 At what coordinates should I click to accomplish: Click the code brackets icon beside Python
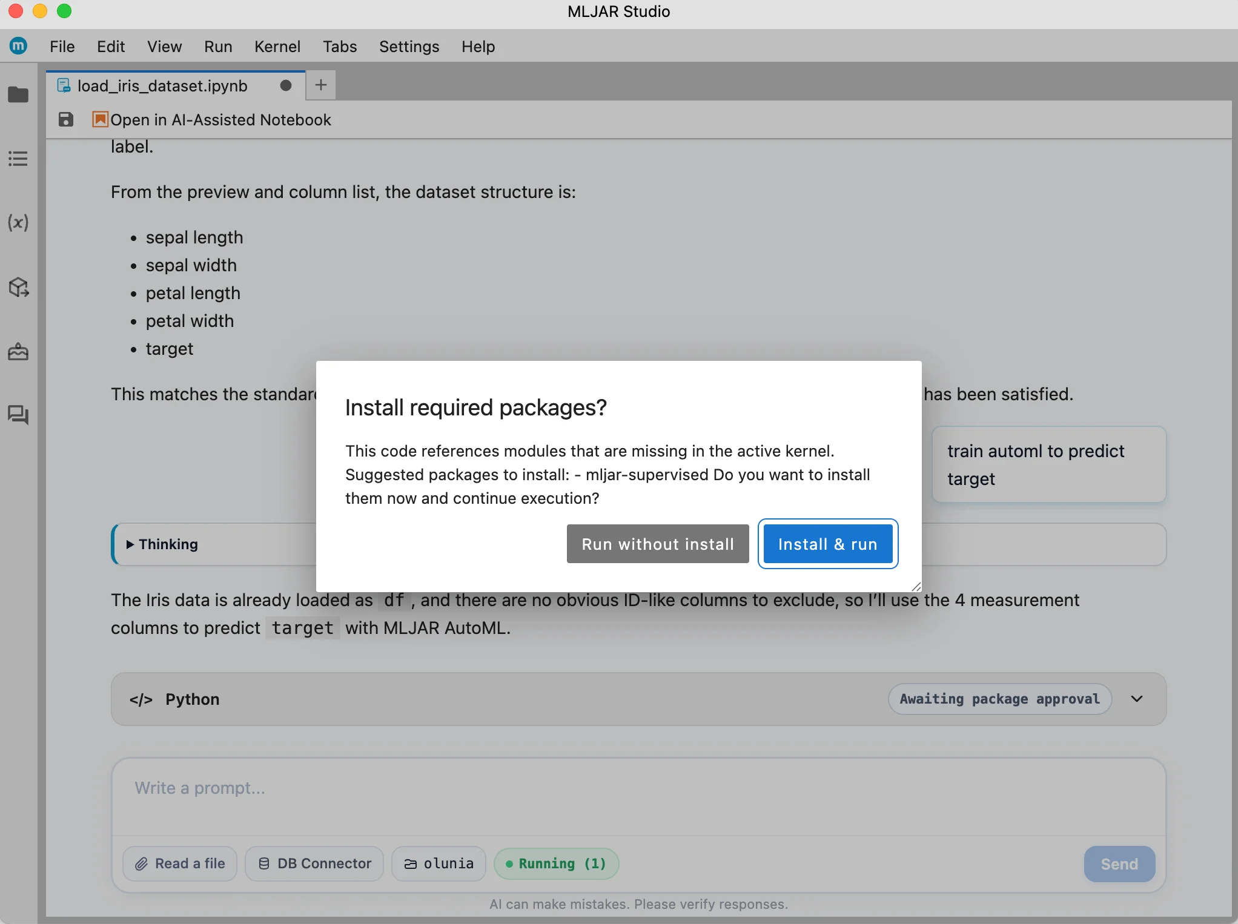[x=141, y=699]
